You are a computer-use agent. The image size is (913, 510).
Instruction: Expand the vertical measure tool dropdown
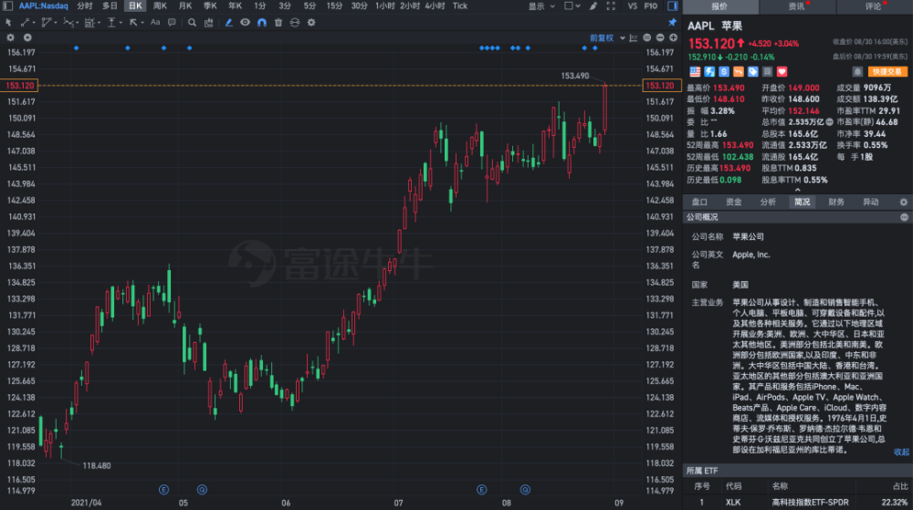121,23
